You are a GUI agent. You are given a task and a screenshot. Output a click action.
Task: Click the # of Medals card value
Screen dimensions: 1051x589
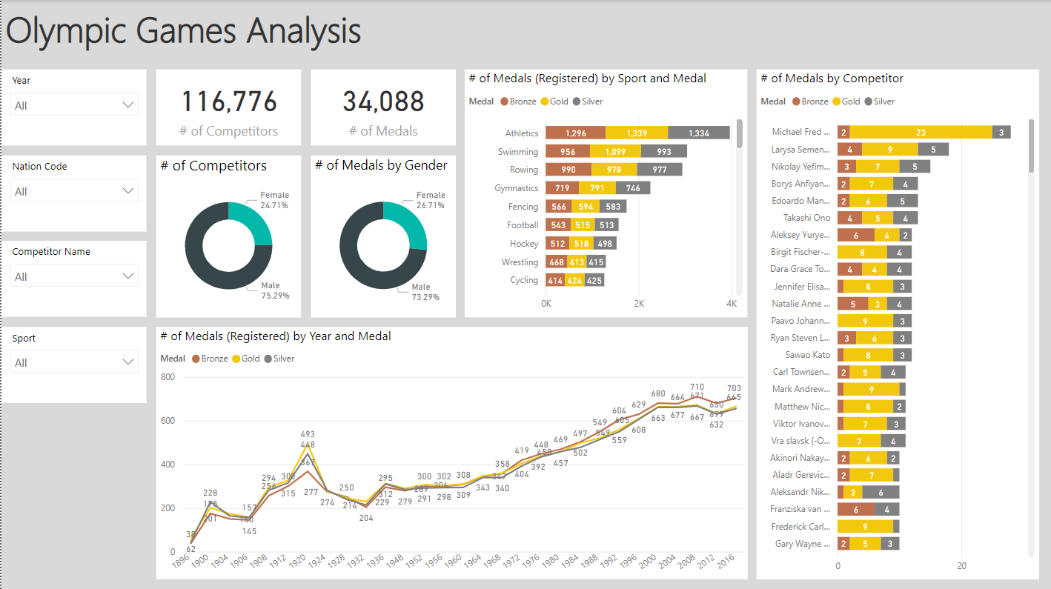coord(382,102)
